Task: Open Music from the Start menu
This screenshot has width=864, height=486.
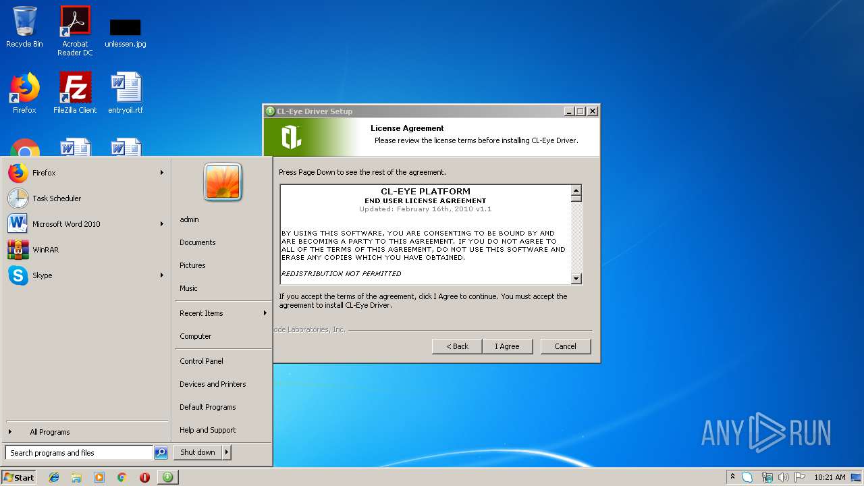Action: pyautogui.click(x=188, y=288)
